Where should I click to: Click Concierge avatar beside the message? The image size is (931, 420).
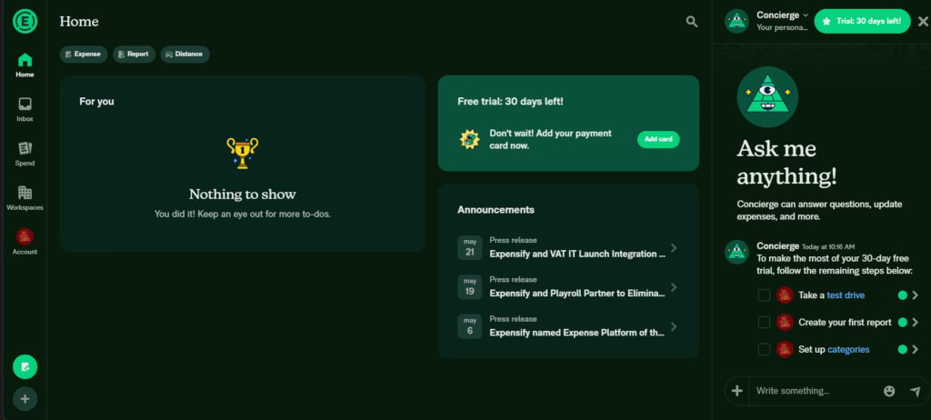(736, 253)
